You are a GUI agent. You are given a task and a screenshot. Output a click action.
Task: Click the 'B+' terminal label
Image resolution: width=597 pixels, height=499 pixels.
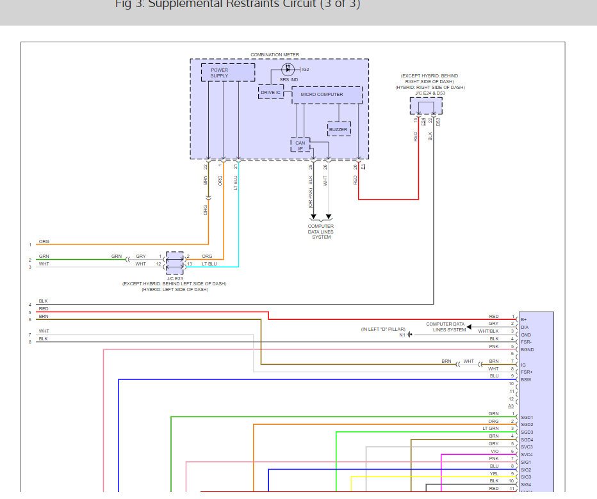524,320
